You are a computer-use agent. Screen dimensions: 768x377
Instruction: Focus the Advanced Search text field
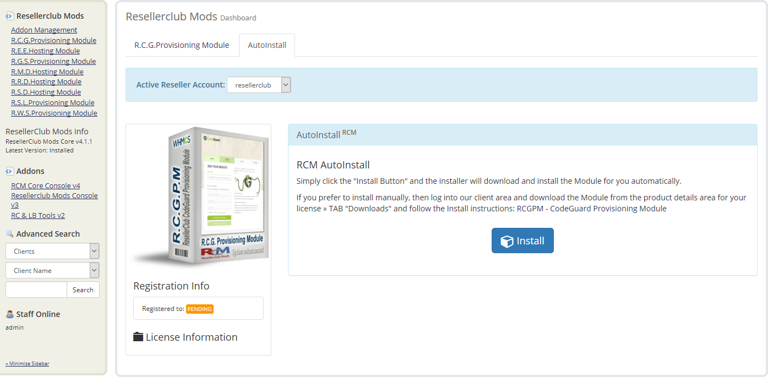click(x=36, y=289)
